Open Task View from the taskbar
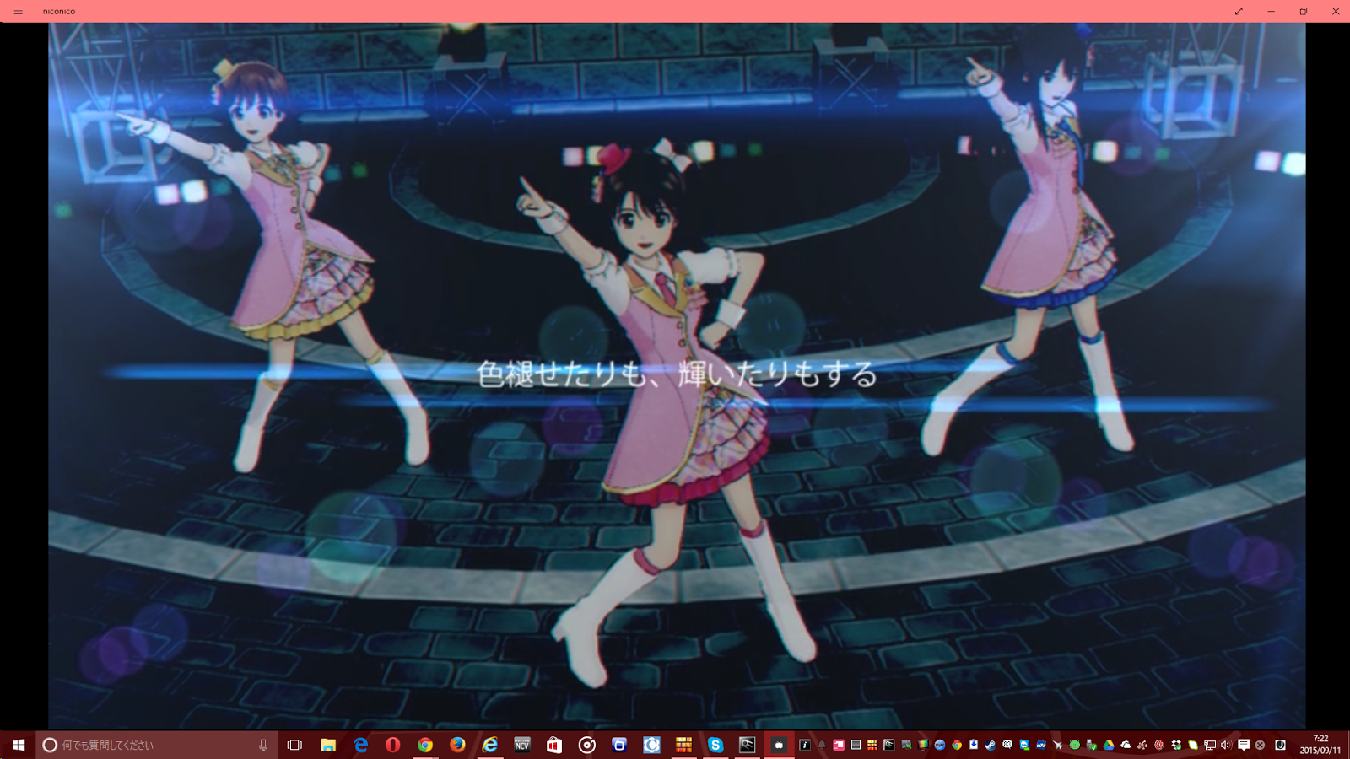 [294, 745]
